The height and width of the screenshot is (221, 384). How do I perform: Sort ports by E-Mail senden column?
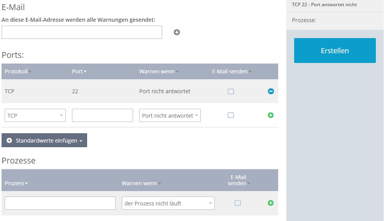point(231,71)
